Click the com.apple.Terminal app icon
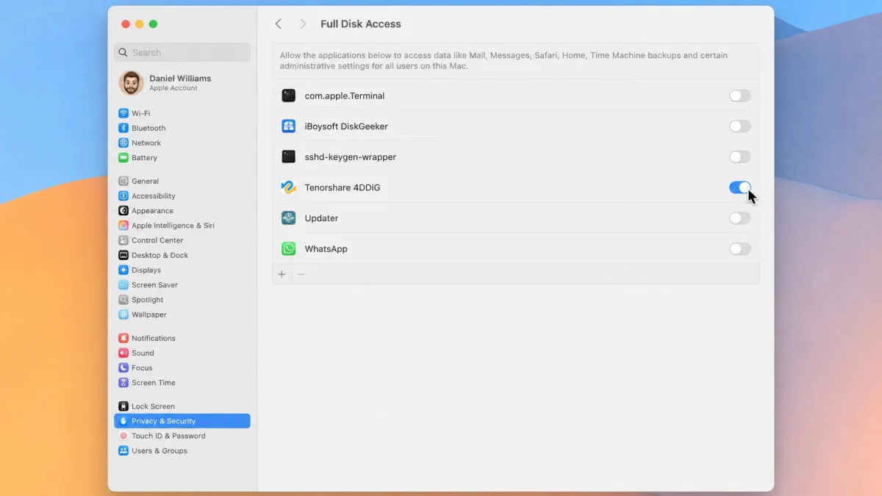 (x=289, y=96)
